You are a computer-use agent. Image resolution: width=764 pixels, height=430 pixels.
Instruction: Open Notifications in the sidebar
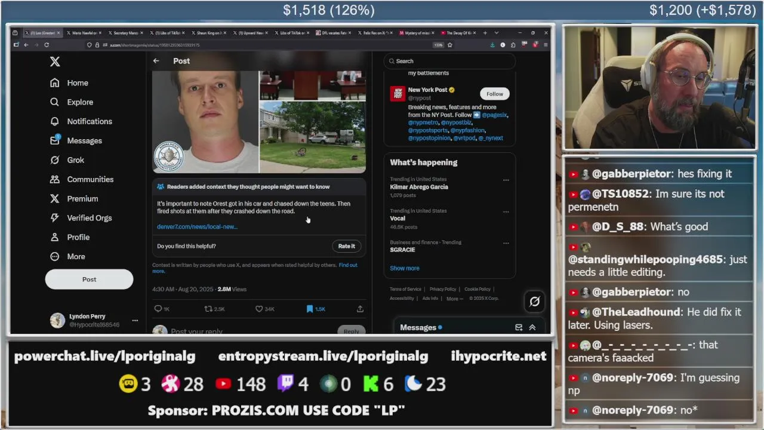point(81,121)
